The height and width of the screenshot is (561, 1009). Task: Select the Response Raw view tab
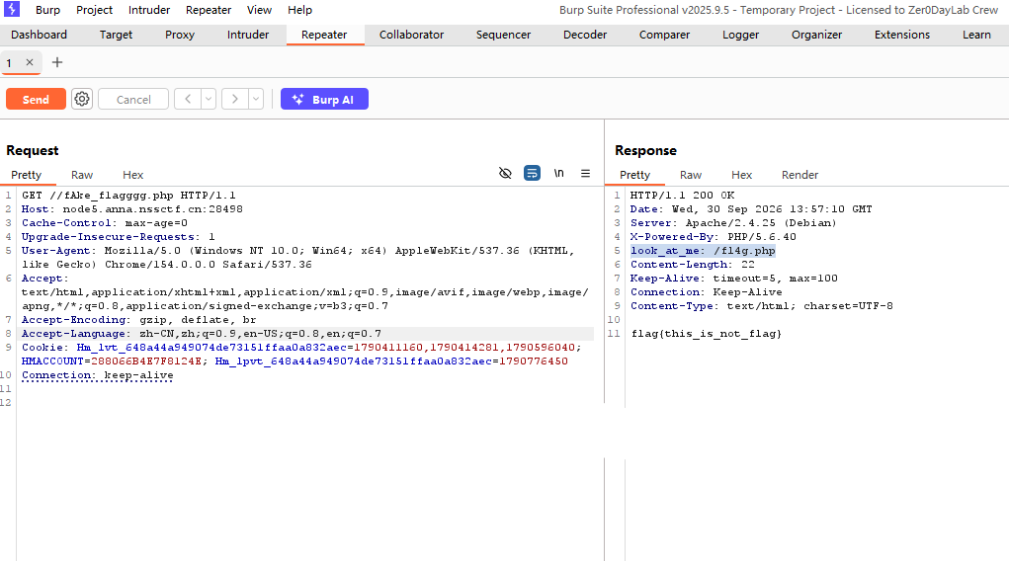pos(691,175)
